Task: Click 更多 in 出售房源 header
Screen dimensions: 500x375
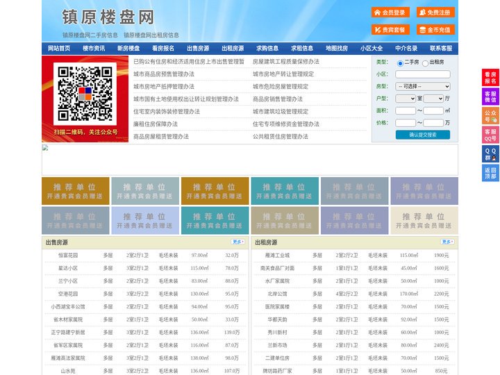Action: pyautogui.click(x=238, y=242)
